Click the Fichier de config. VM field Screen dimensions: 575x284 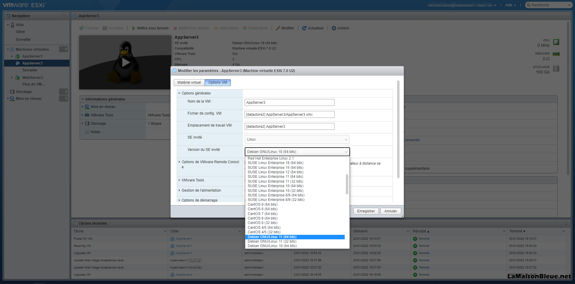tap(289, 115)
